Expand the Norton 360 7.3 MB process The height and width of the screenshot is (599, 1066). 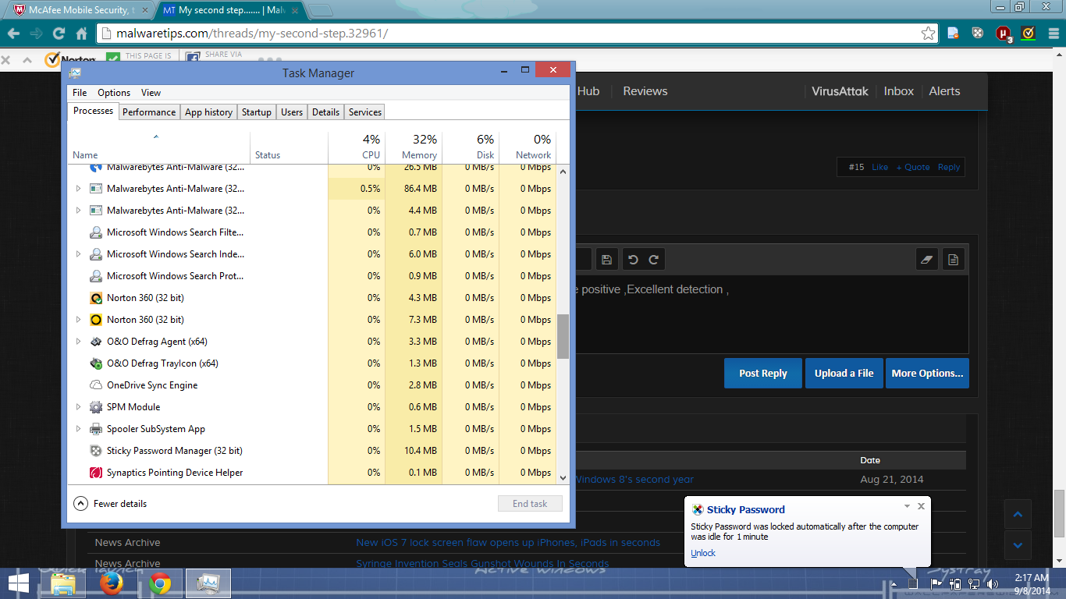click(x=78, y=320)
